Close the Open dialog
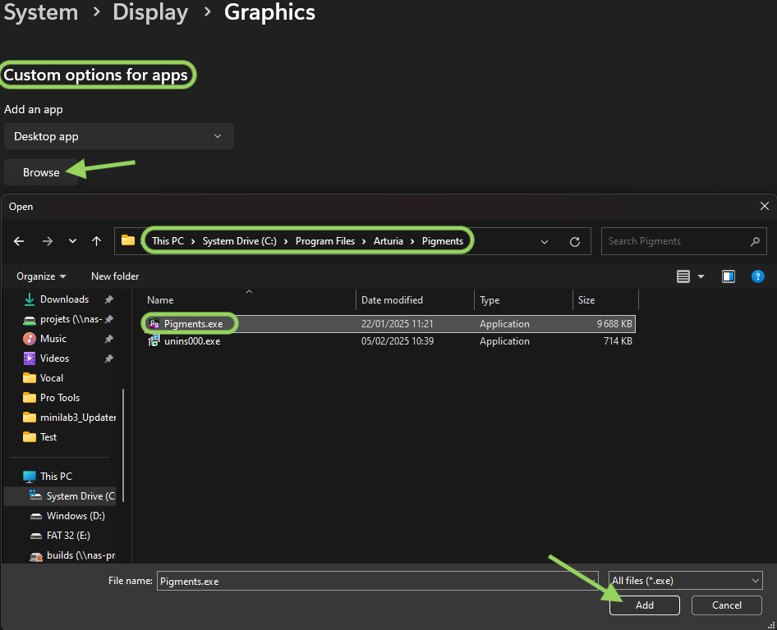The height and width of the screenshot is (630, 777). pyautogui.click(x=765, y=206)
